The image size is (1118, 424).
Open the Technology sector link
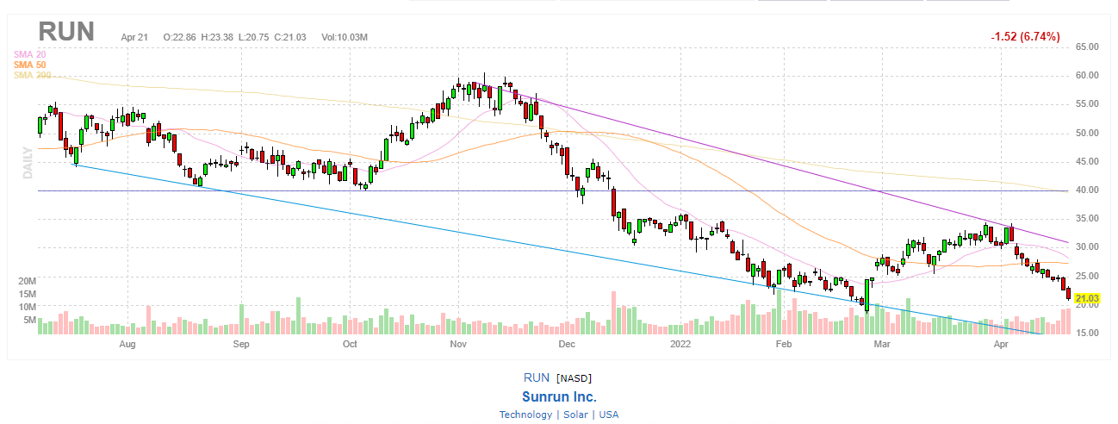coord(525,415)
